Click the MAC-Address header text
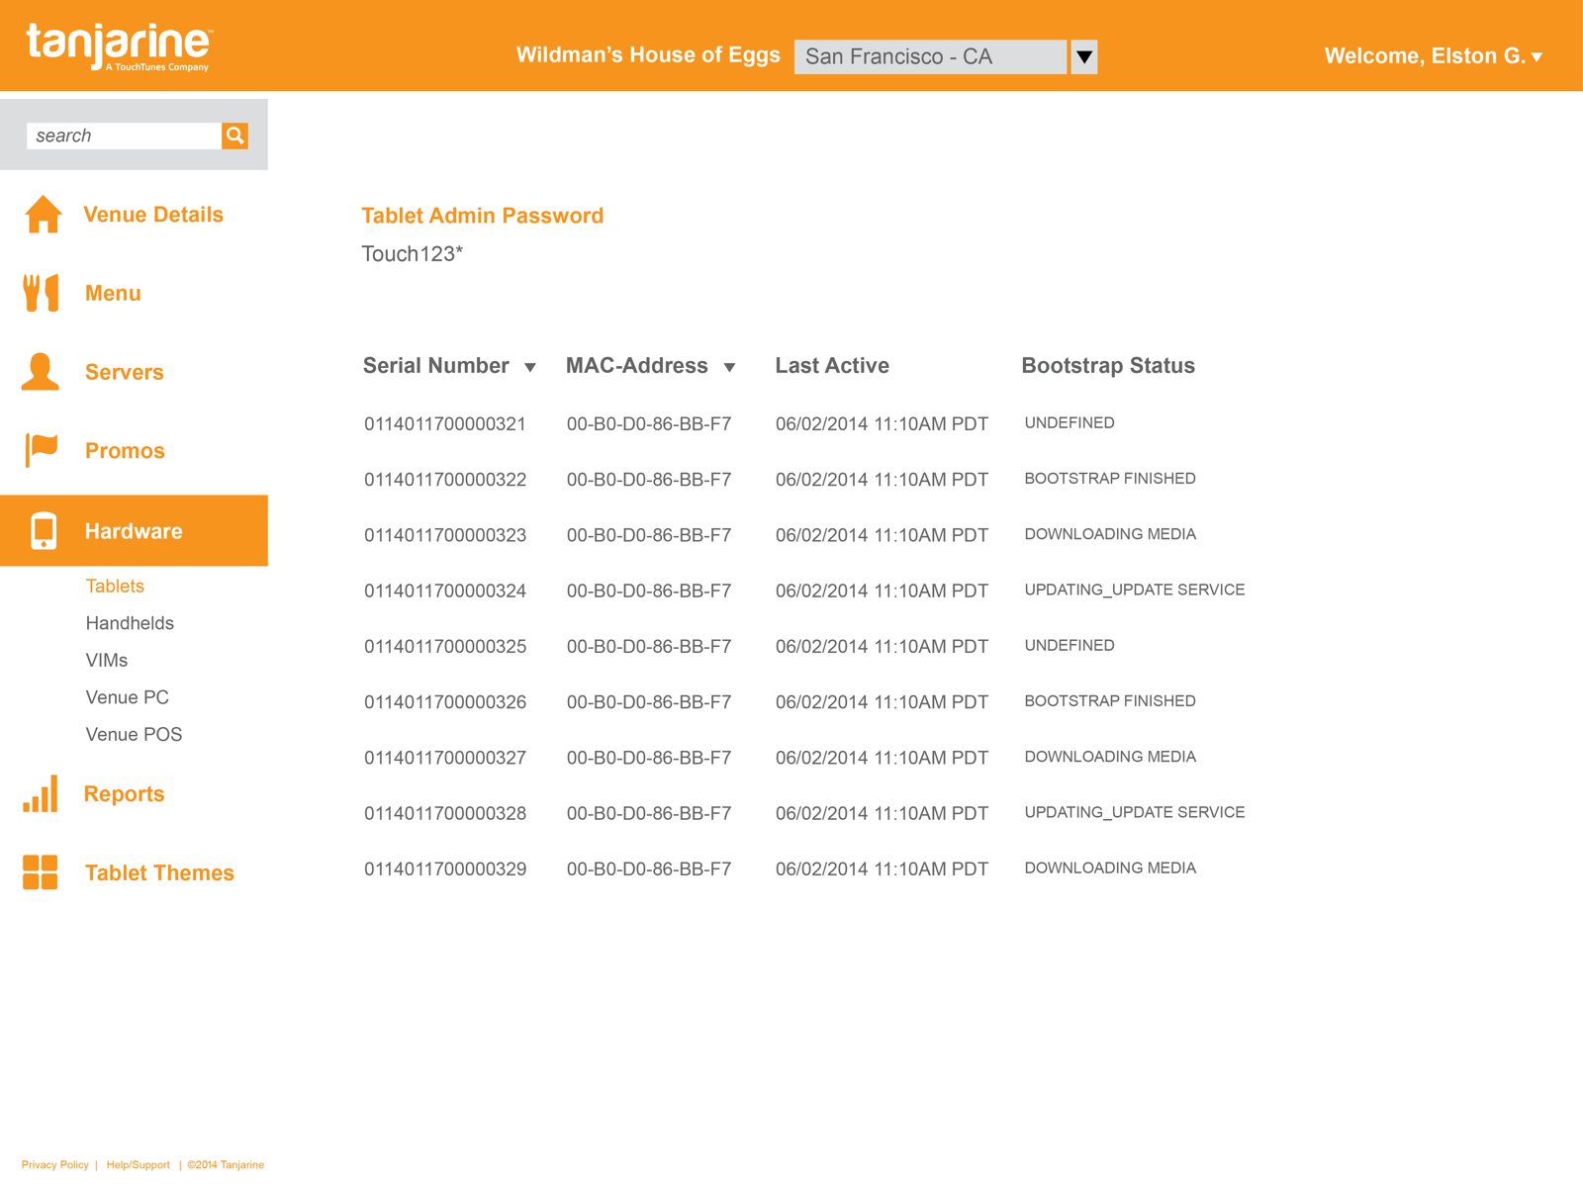Viewport: 1583px width, 1187px height. pyautogui.click(x=637, y=366)
